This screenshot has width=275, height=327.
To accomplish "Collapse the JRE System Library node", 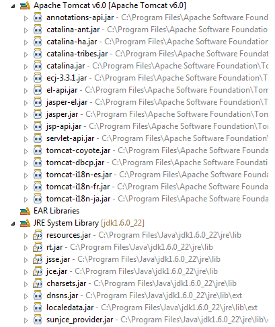I will [x=13, y=224].
